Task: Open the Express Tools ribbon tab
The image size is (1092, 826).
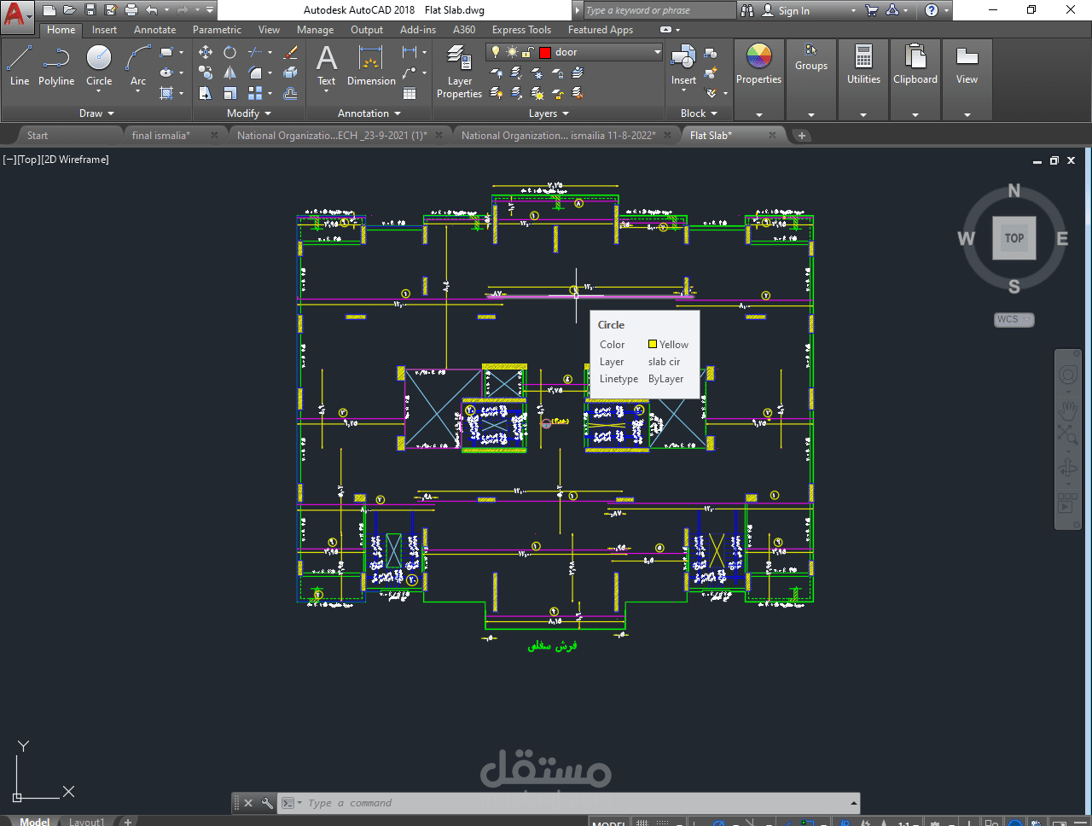Action: (x=521, y=29)
